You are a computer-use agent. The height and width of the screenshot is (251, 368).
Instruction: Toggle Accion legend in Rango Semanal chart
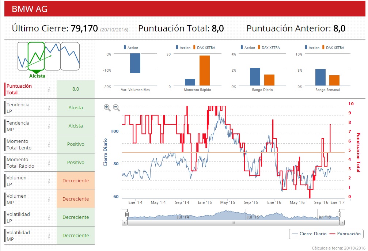coord(312,47)
